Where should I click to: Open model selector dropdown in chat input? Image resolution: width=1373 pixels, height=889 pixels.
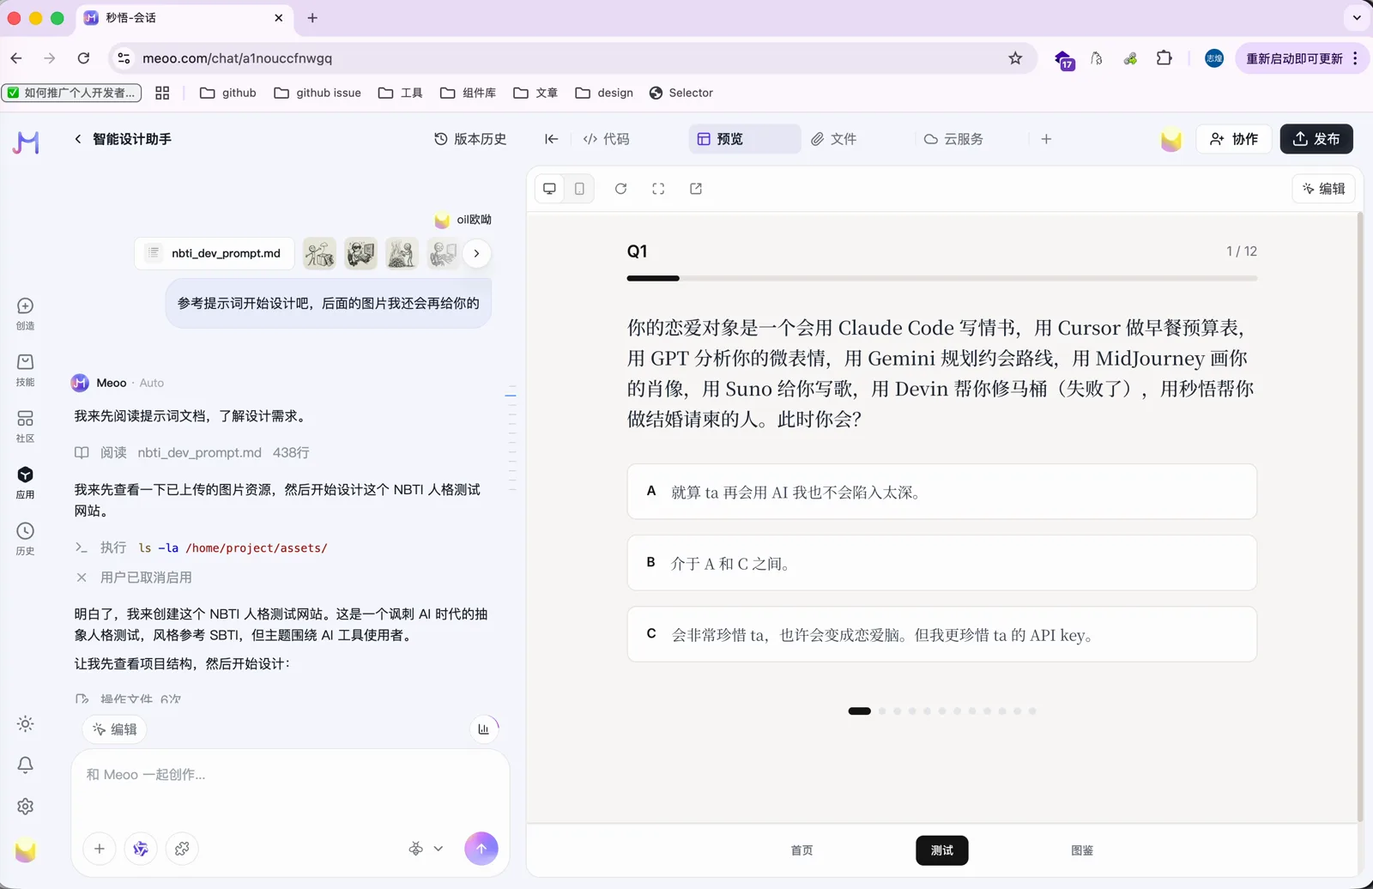coord(426,849)
